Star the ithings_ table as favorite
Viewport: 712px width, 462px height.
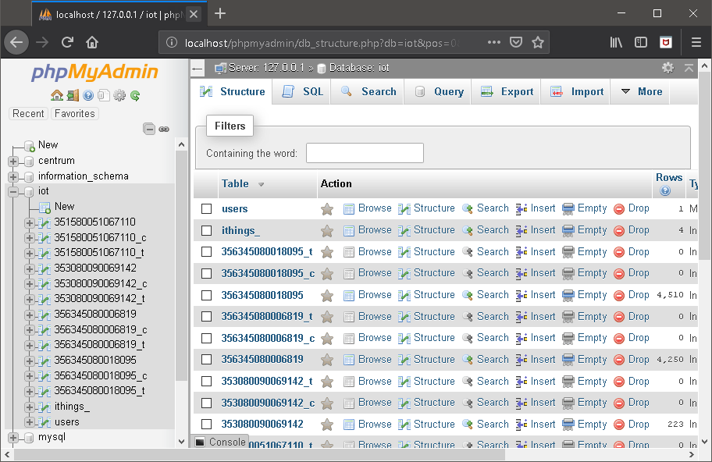pyautogui.click(x=327, y=230)
